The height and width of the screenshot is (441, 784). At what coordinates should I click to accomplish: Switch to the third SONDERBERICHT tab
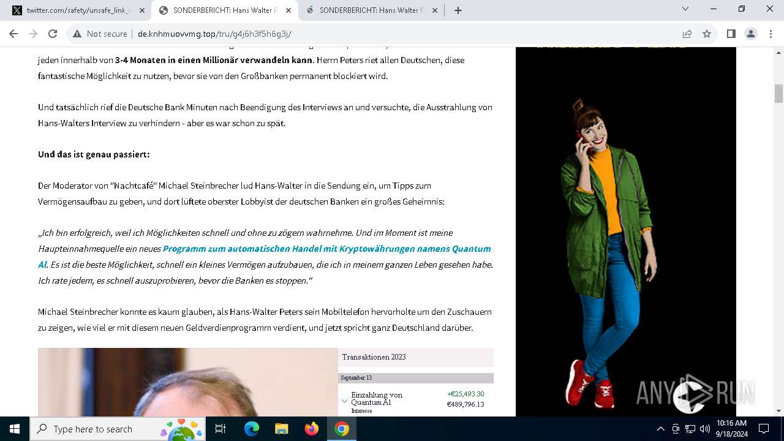pyautogui.click(x=371, y=10)
